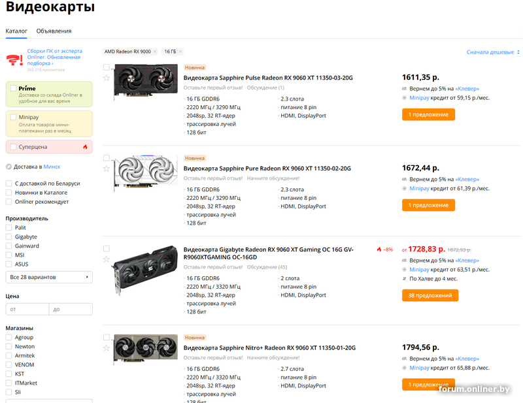Expand Все 28 вариантов manufacturer list
Image resolution: width=523 pixels, height=403 pixels.
click(49, 277)
